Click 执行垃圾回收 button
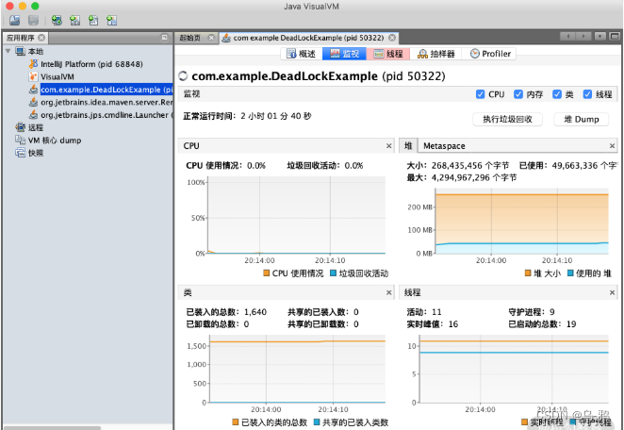This screenshot has width=624, height=430. [508, 119]
